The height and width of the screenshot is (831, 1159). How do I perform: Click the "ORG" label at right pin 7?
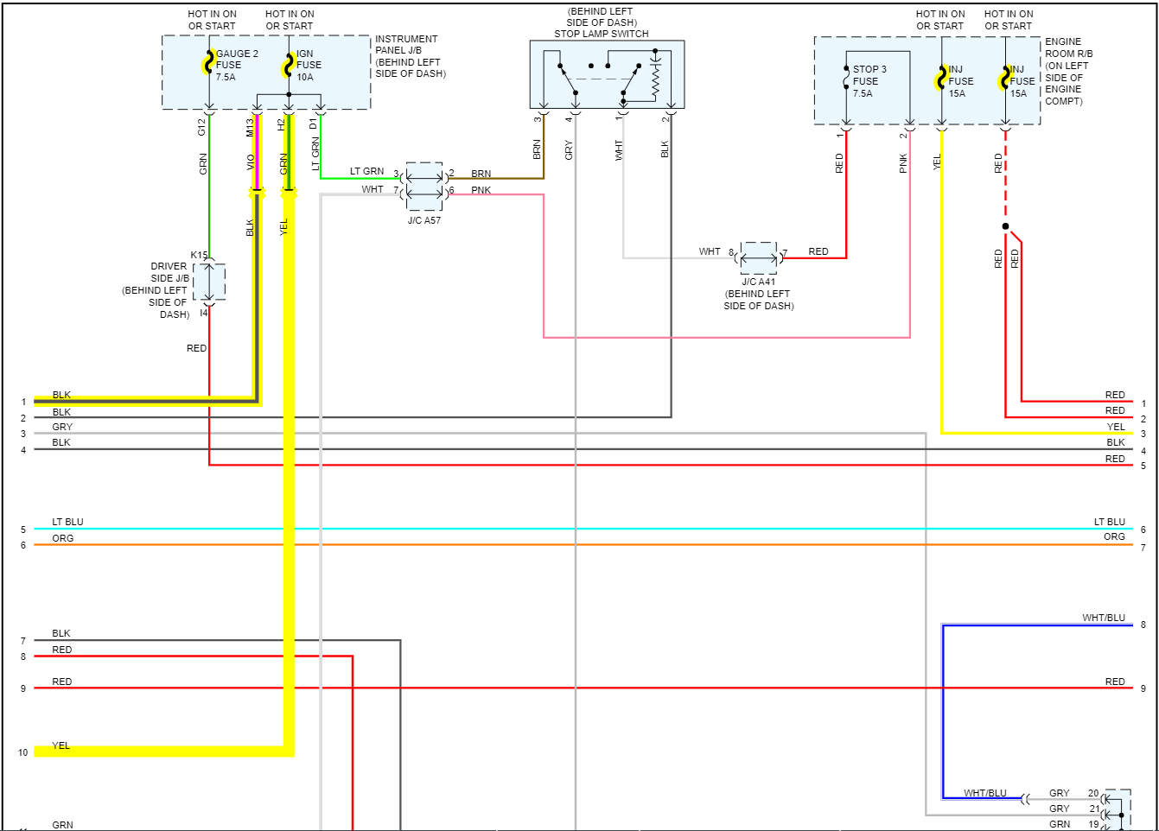(x=1114, y=536)
